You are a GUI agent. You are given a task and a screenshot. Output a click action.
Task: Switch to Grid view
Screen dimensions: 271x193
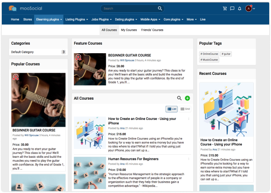click(185, 109)
